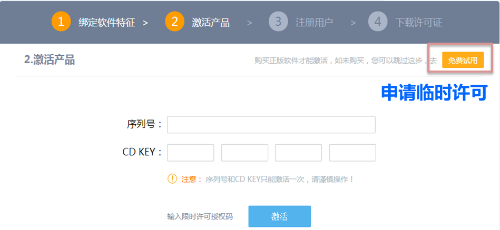Click the arrow after 绑定软件特征

(x=145, y=23)
